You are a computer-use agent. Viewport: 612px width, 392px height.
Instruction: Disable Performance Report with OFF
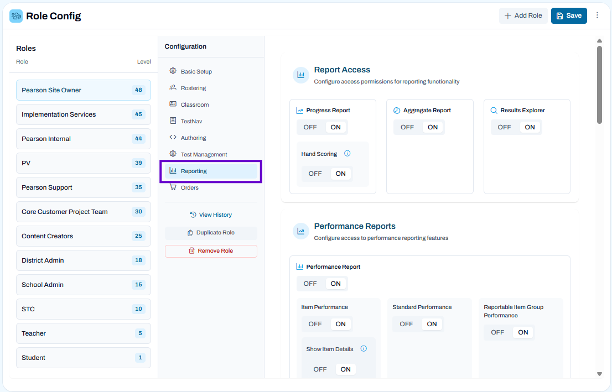tap(310, 284)
